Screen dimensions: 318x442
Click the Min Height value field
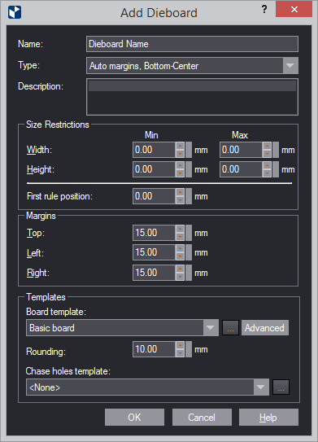pos(155,169)
